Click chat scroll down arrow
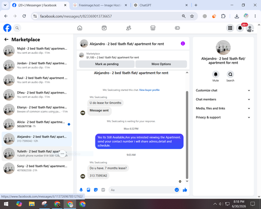Image resolution: width=261 pixels, height=209 pixels. pyautogui.click(x=187, y=181)
